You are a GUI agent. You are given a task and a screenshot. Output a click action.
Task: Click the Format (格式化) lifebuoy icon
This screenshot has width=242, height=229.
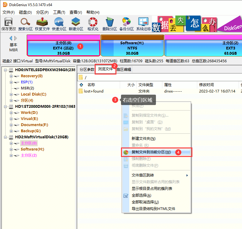point(93,22)
